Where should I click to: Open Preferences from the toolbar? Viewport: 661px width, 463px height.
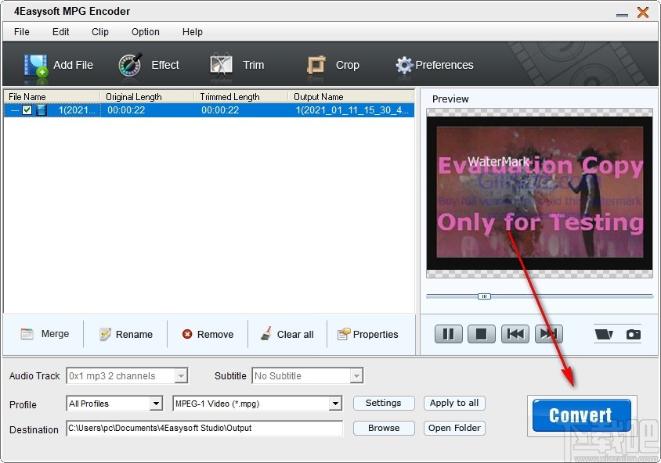coord(434,65)
